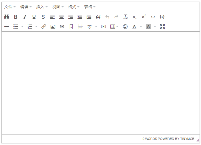The width and height of the screenshot is (201, 145).
Task: Expand background color picker arrow
Action: (x=155, y=27)
